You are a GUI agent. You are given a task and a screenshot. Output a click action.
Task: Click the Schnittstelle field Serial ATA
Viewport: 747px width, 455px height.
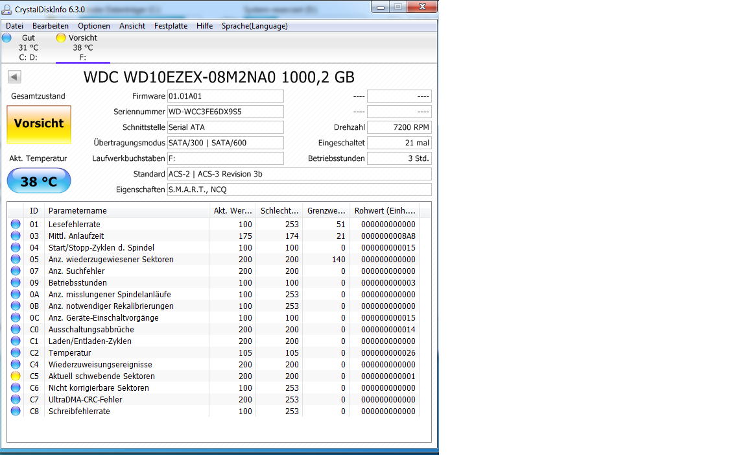point(226,127)
